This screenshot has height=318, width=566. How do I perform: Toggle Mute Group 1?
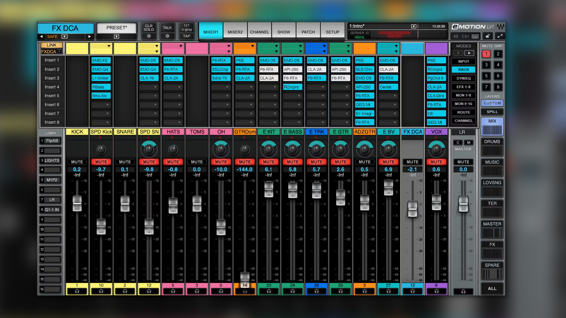click(x=486, y=54)
